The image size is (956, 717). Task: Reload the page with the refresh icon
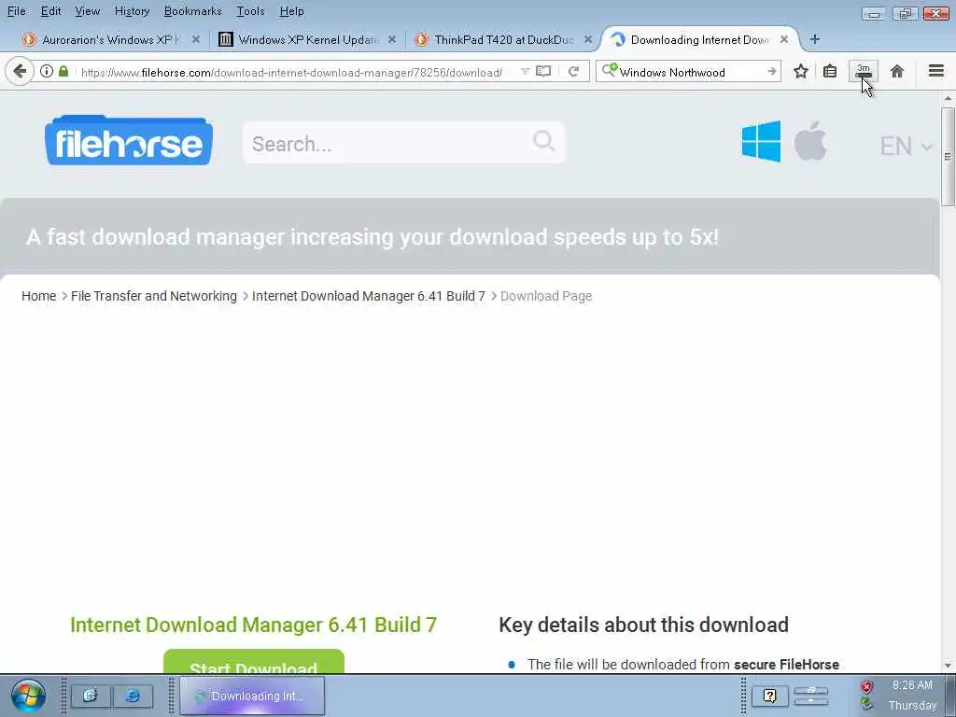click(x=574, y=71)
